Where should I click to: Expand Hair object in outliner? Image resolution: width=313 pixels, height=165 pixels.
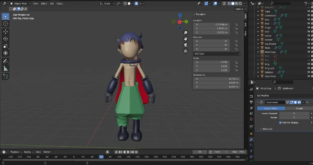tap(258, 32)
